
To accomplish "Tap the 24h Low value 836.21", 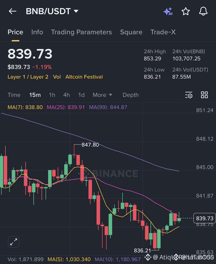I will (152, 77).
